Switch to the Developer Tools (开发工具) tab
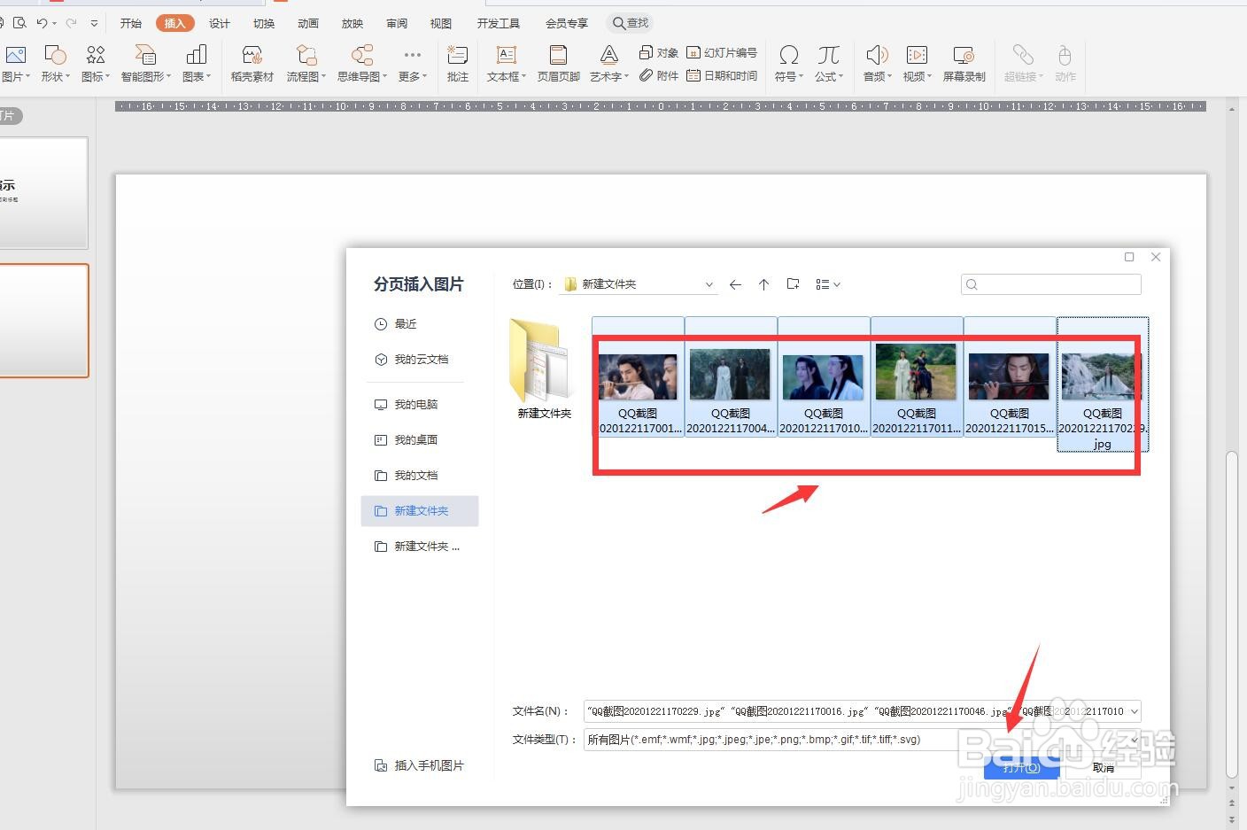1247x830 pixels. pos(499,23)
